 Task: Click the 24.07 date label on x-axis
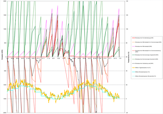click(23, 58)
